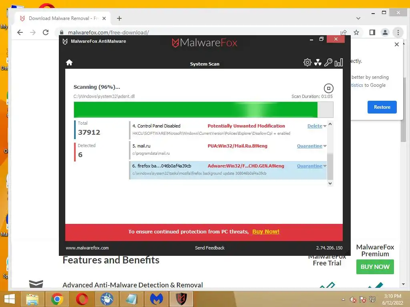Open Chrome side panel icon
This screenshot has height=307, width=410.
[x=372, y=32]
